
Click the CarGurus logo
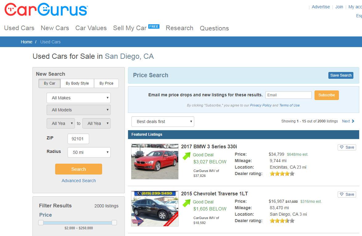pos(46,10)
